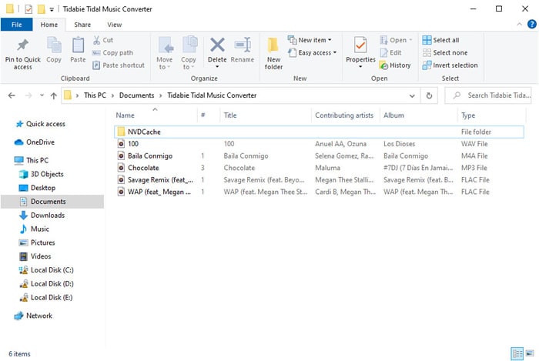
Task: Click the Cut scissors icon
Action: click(96, 40)
